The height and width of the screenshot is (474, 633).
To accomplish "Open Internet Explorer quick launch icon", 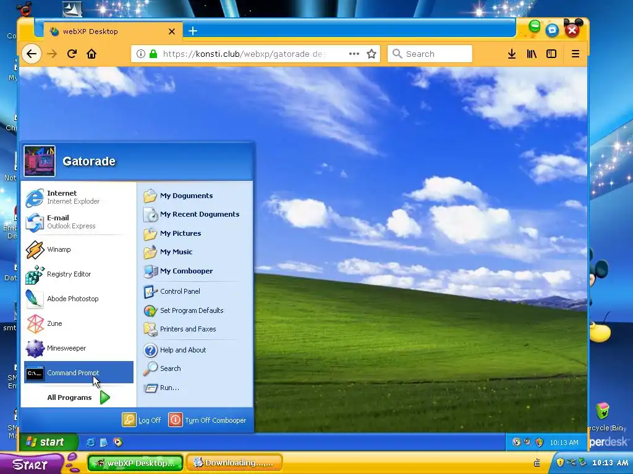I will 91,443.
